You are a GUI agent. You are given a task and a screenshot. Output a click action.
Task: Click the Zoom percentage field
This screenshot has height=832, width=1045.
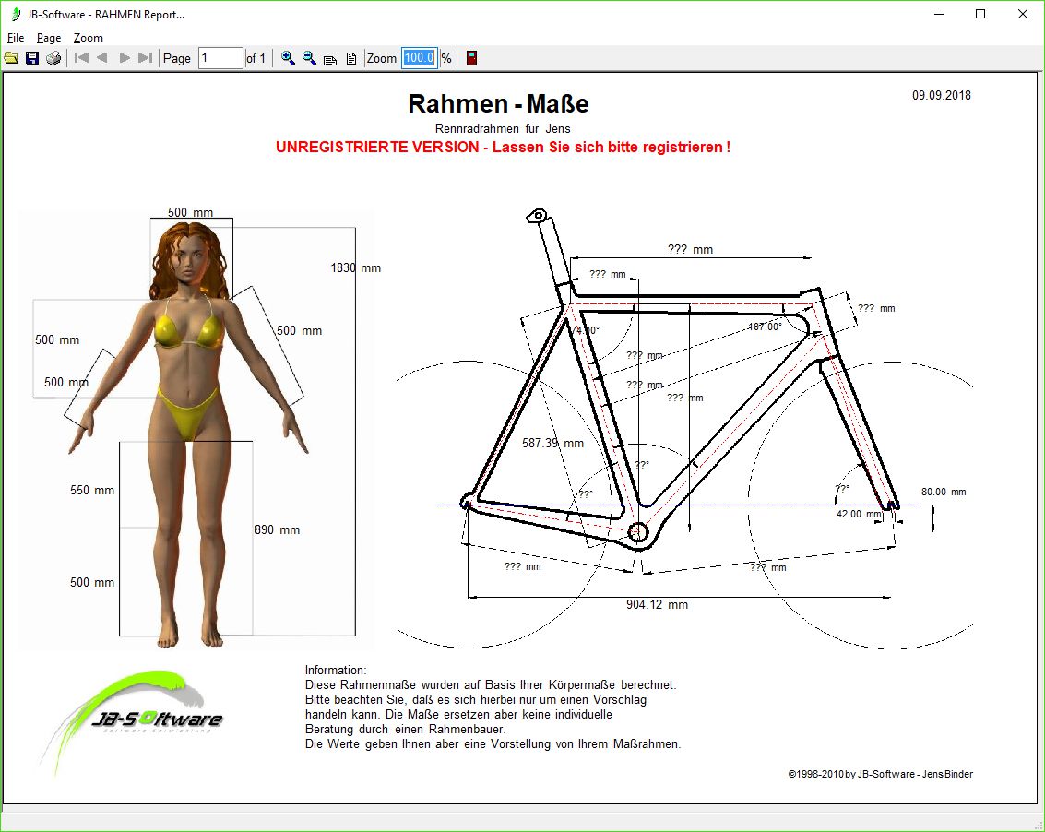(418, 58)
